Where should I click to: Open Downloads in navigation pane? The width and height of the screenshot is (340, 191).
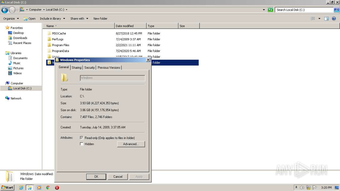click(x=20, y=38)
